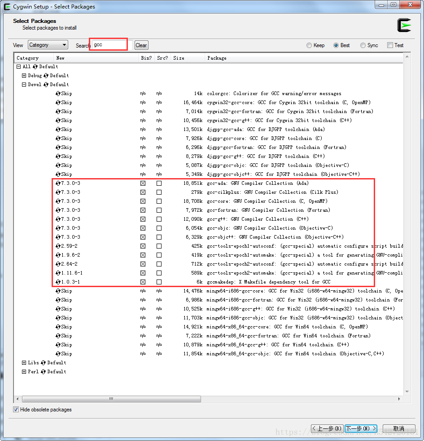The image size is (424, 441).
Task: Expand the Libs category node
Action: pyautogui.click(x=24, y=363)
